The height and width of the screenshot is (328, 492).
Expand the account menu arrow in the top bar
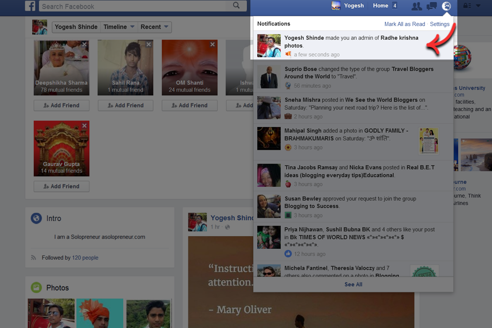point(478,6)
